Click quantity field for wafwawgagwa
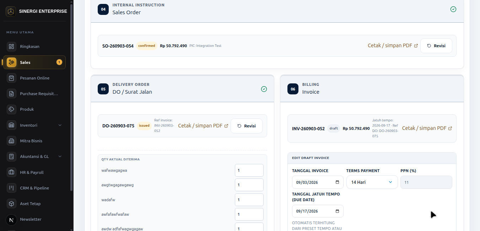This screenshot has width=480, height=231. click(249, 170)
